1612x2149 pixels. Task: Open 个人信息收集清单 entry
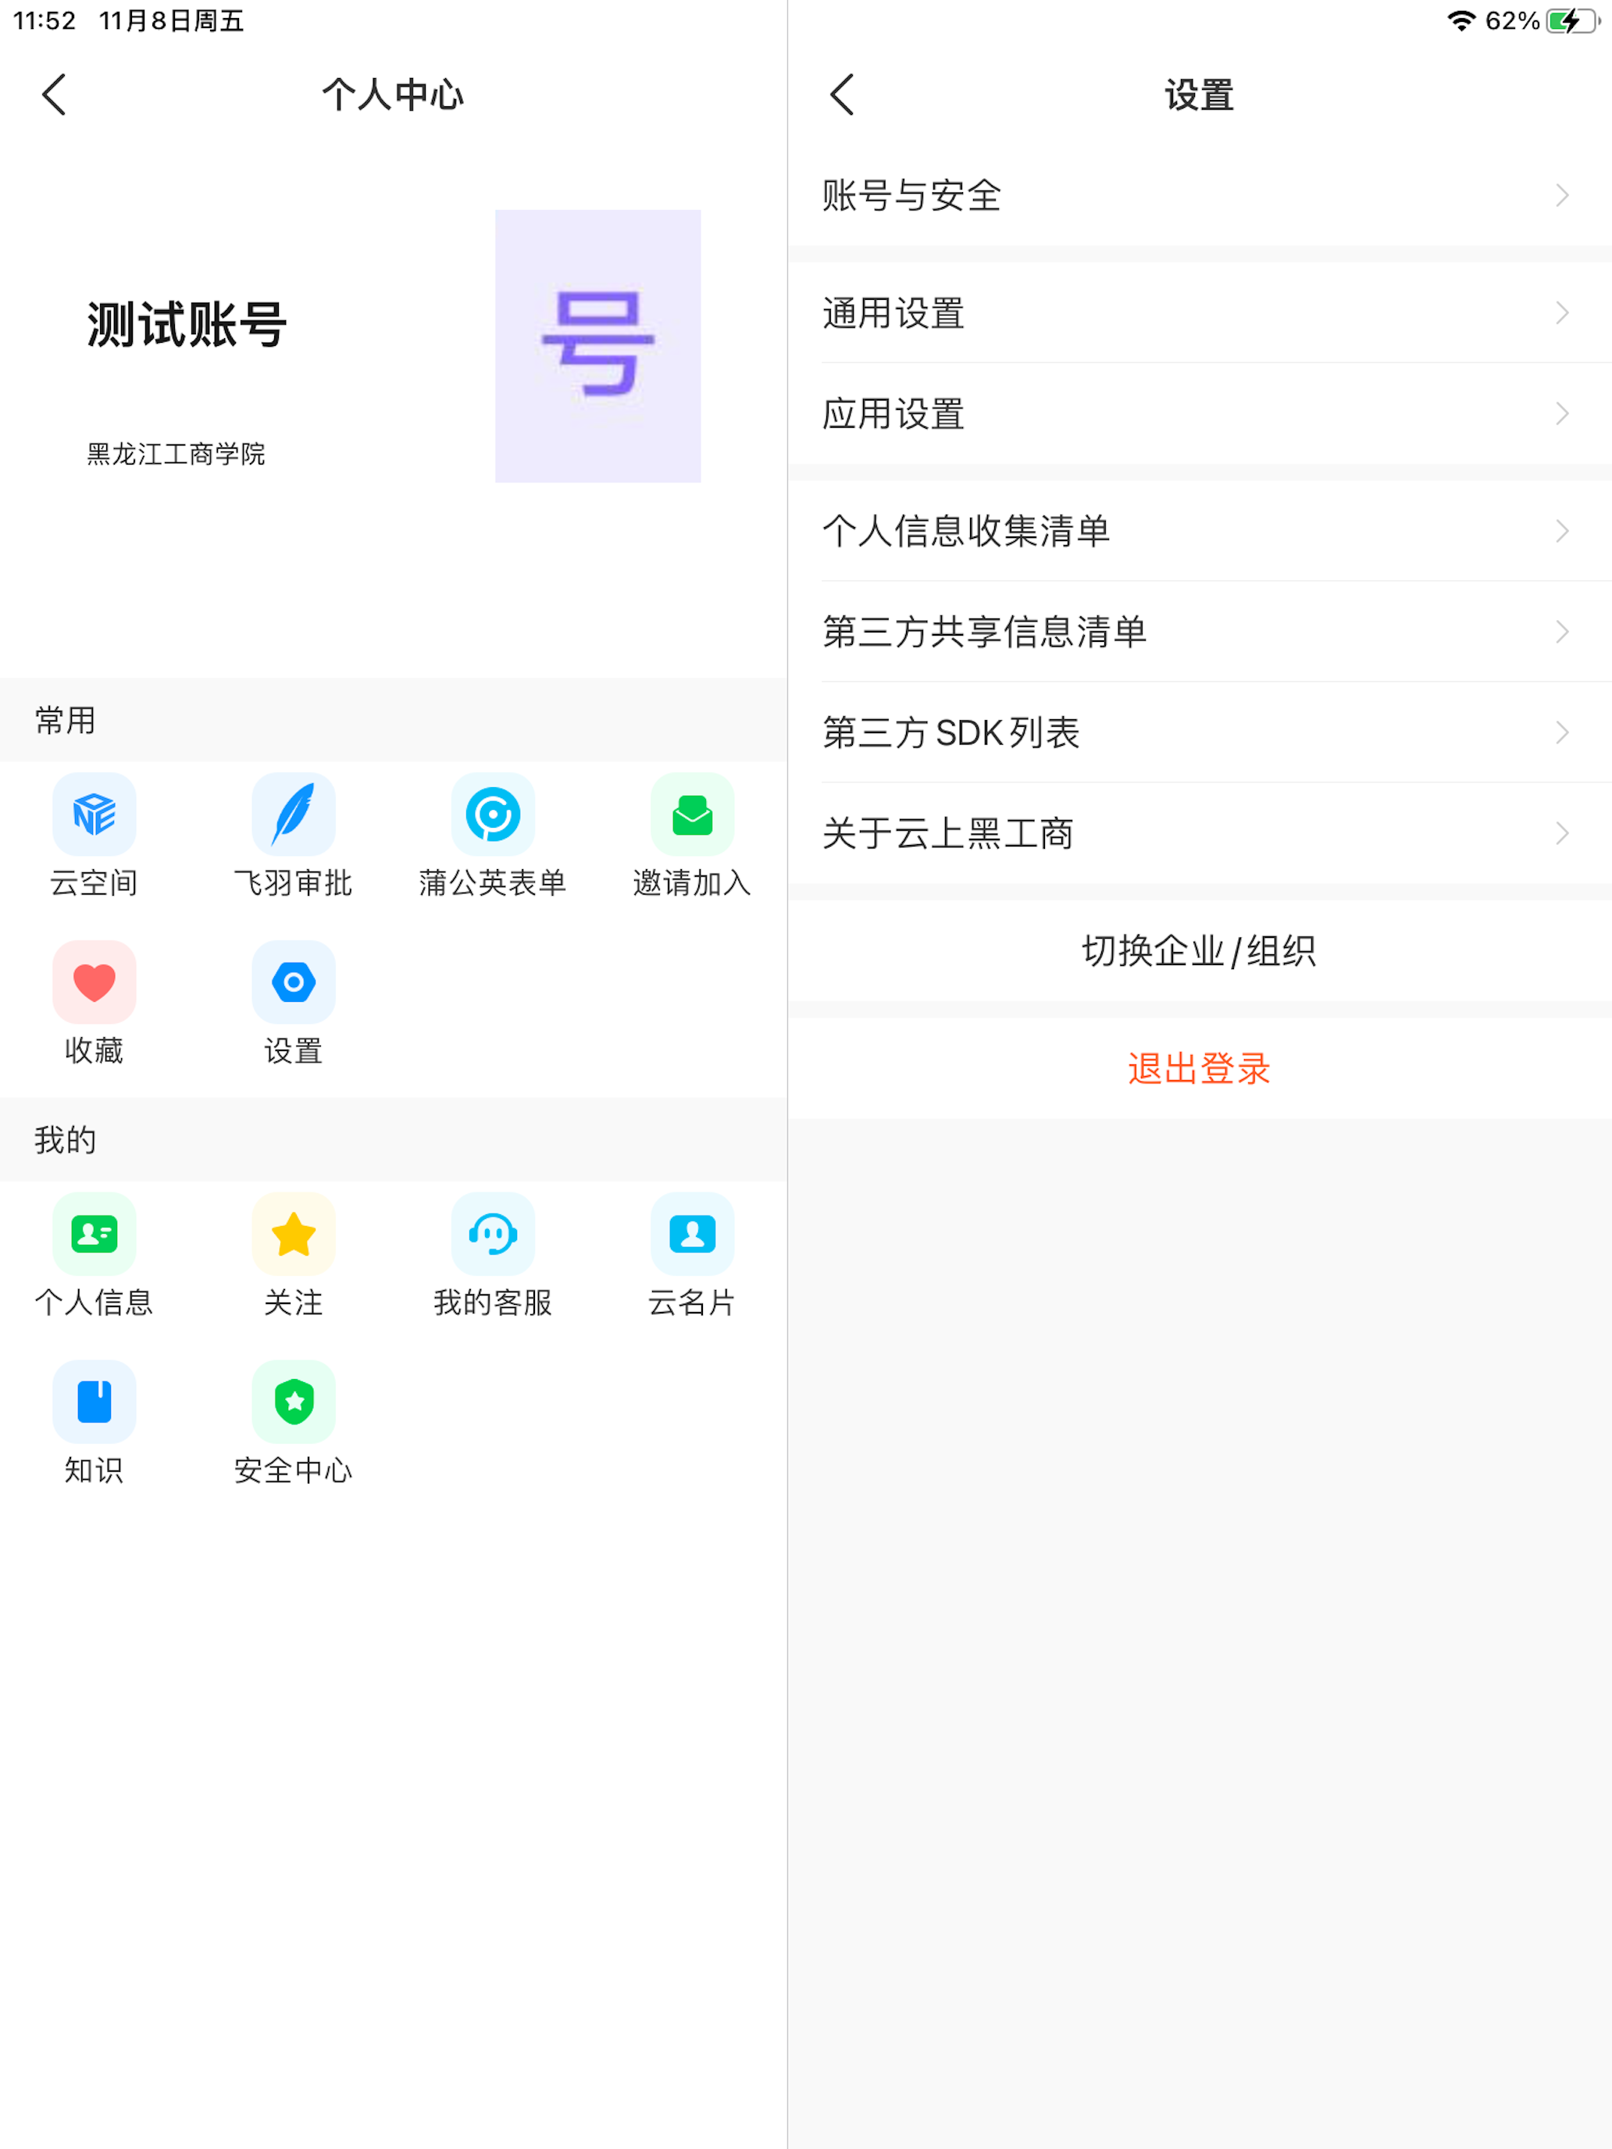point(1200,530)
